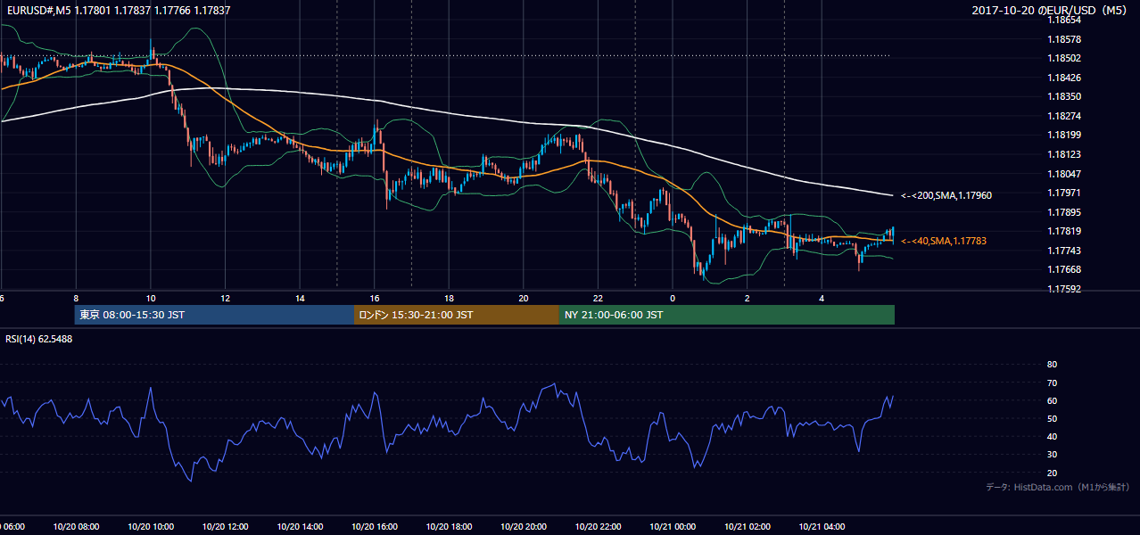Click the 10/21 02:00 time label
Screen dimensions: 1140x535
pos(747,528)
